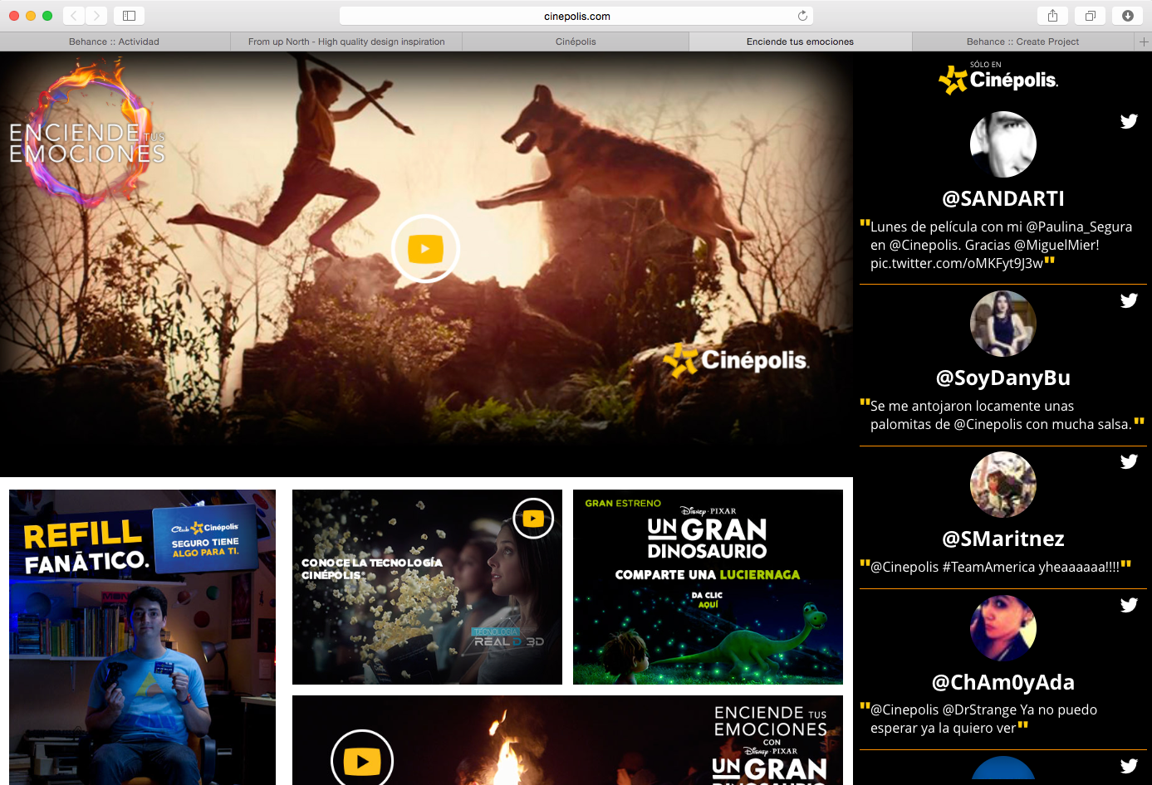Reload the cinepolis.com page
This screenshot has height=785, width=1152.
pyautogui.click(x=802, y=16)
